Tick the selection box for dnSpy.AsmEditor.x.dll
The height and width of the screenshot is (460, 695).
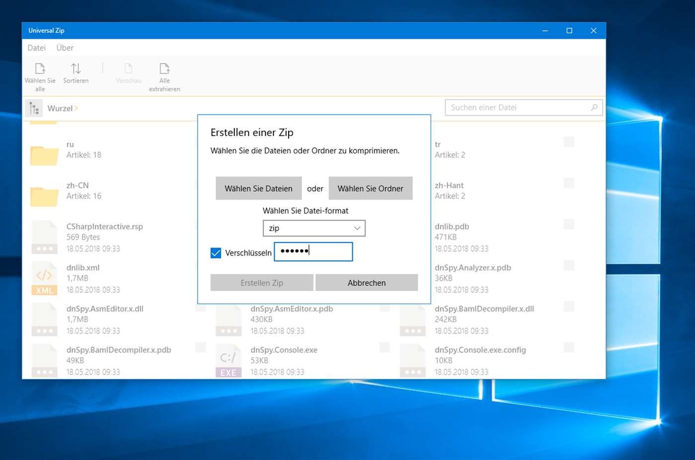pos(201,308)
